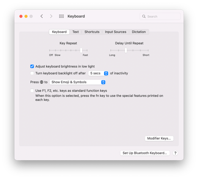Switch to the Shortcuts tab
198x179 pixels.
coord(92,32)
